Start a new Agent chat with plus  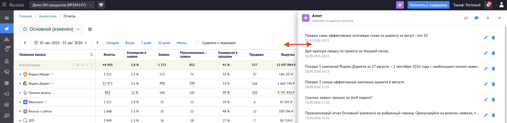[x=488, y=18]
